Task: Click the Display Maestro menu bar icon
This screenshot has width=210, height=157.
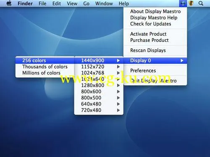Action: [x=183, y=3]
